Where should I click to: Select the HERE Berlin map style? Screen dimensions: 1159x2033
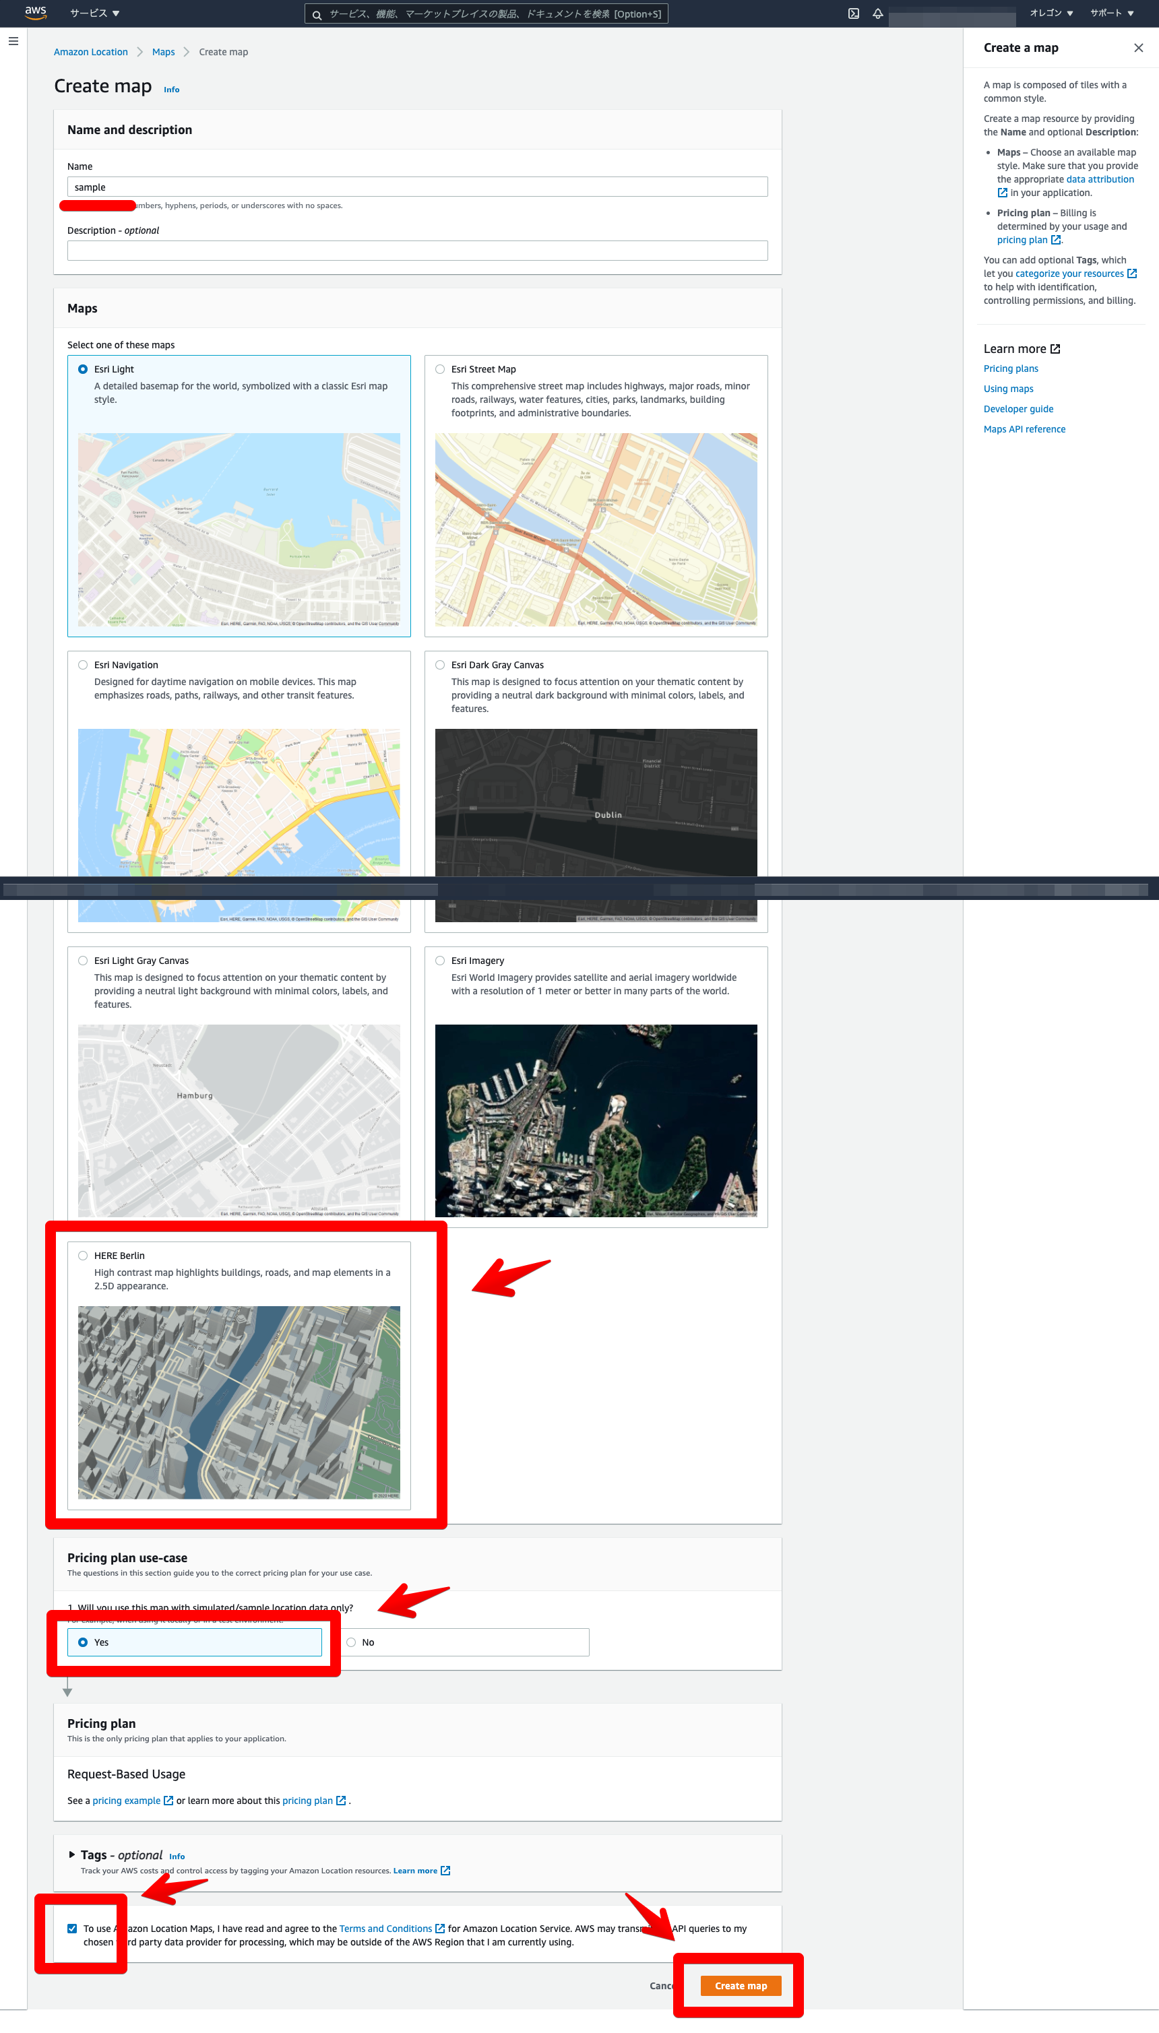pos(83,1255)
